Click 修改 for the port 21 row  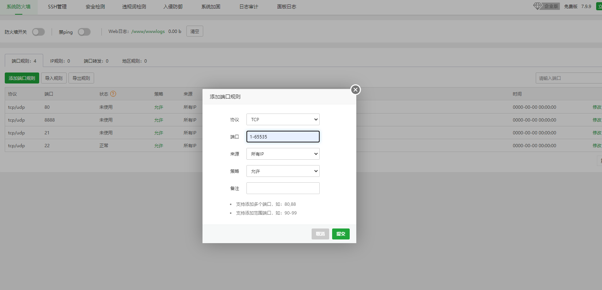pyautogui.click(x=597, y=133)
